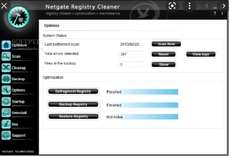The height and width of the screenshot is (156, 229).
Task: Click the Backup Registry Finished progress bar
Action: [x=142, y=105]
